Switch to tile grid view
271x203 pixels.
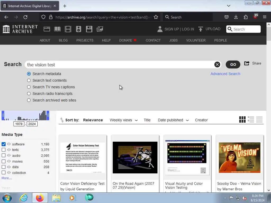point(242,119)
